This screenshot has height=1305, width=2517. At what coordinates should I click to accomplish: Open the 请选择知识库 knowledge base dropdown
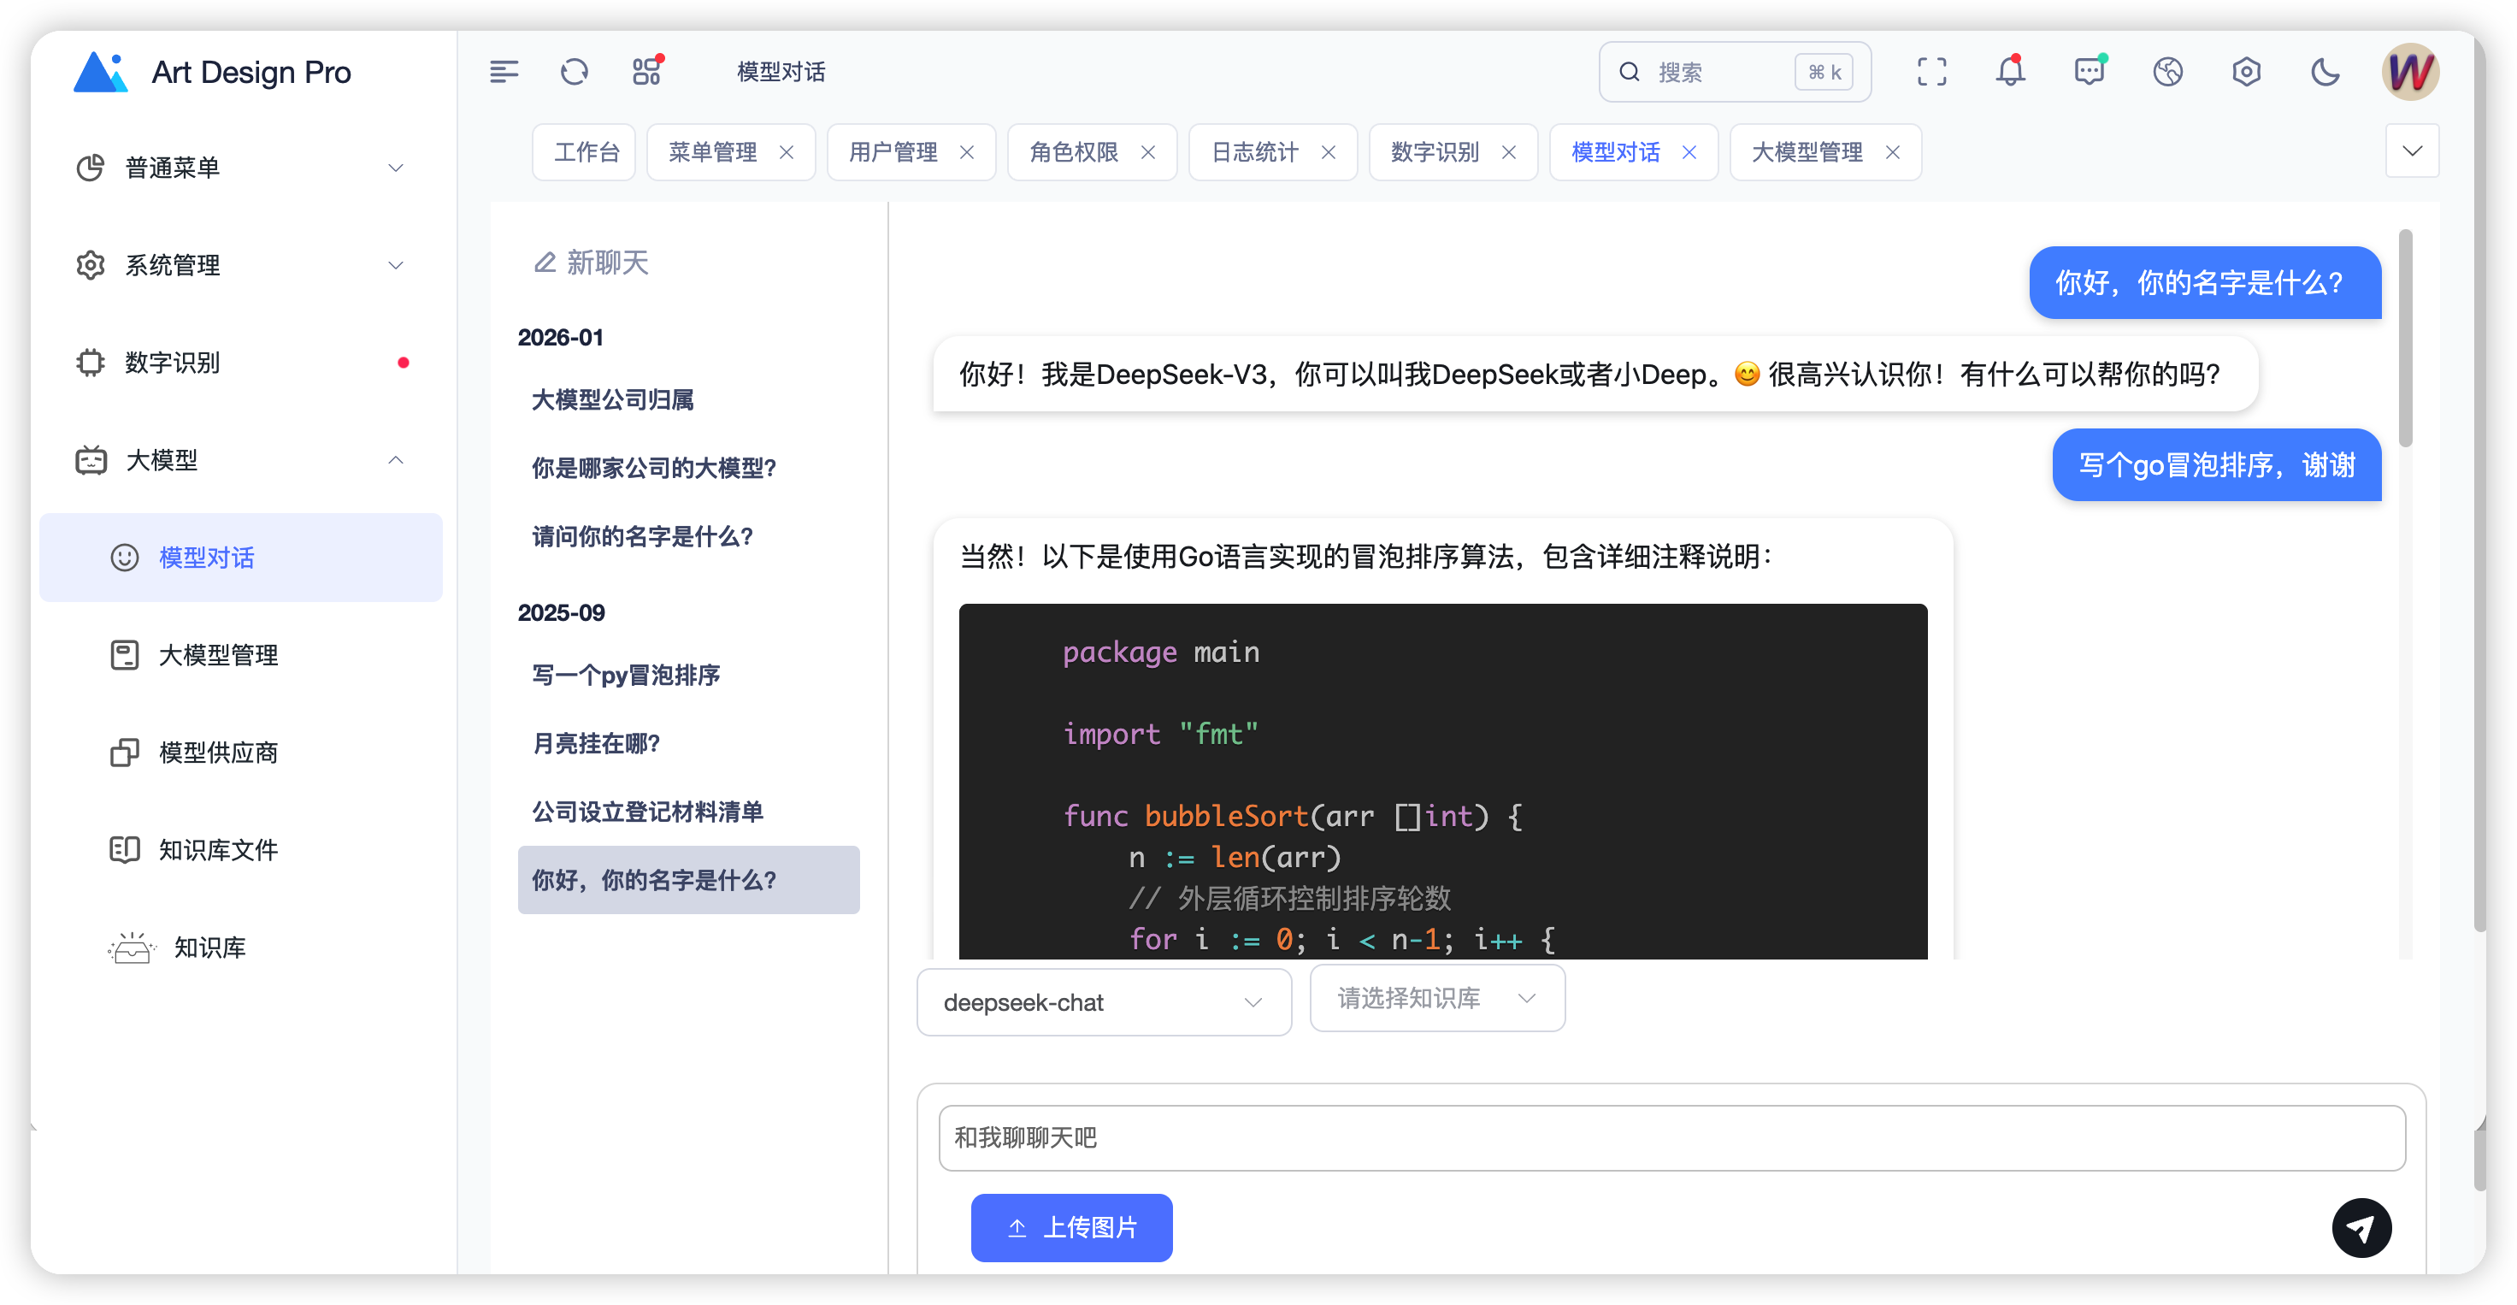tap(1436, 998)
